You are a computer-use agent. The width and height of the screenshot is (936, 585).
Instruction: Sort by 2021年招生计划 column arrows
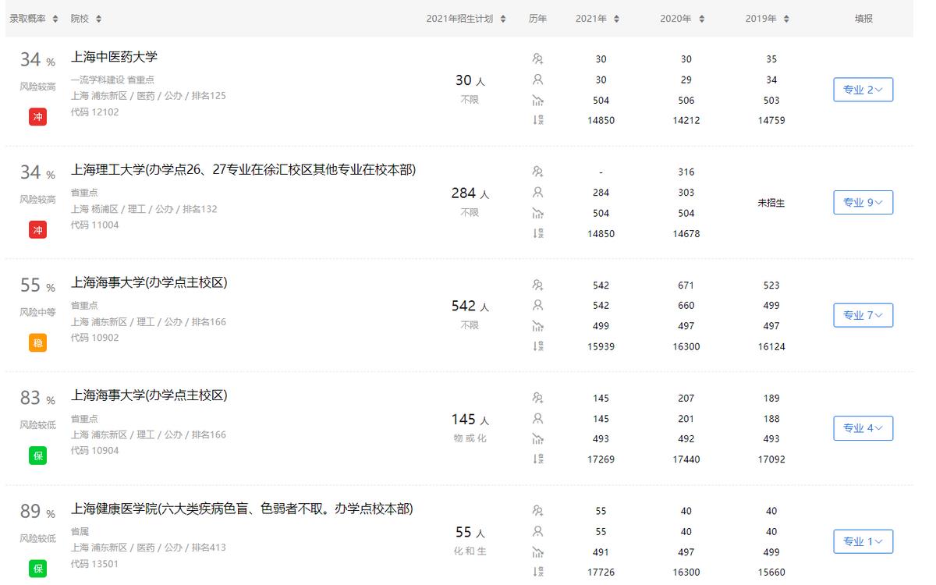point(503,19)
